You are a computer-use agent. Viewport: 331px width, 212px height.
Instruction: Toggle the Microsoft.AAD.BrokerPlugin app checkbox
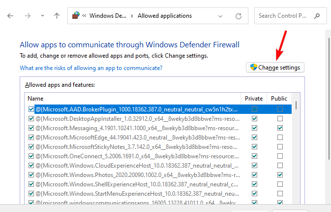point(31,109)
